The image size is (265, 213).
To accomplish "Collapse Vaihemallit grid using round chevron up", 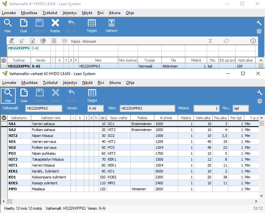I will (x=4, y=60).
